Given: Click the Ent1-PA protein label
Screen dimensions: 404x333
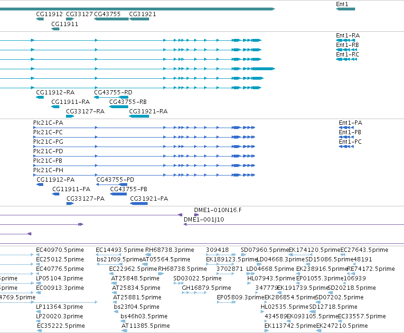Looking at the screenshot, I should point(350,123).
